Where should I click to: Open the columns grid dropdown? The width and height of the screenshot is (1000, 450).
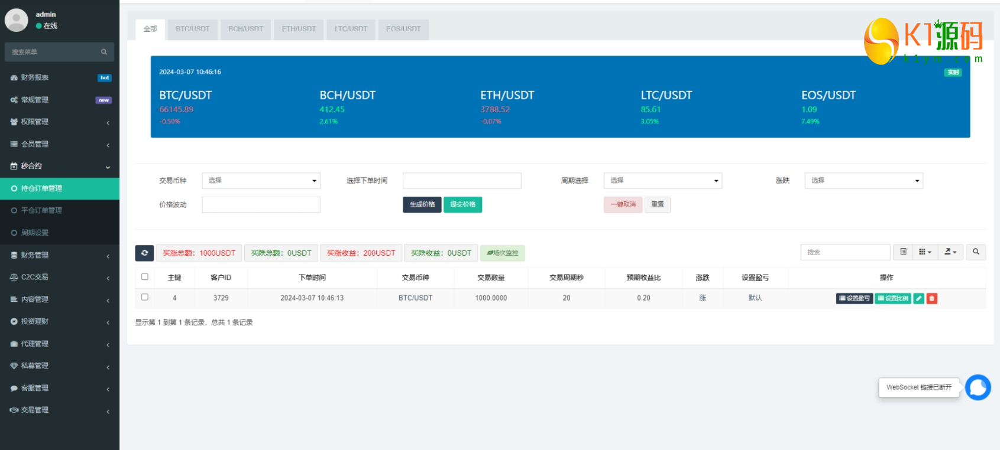[925, 252]
